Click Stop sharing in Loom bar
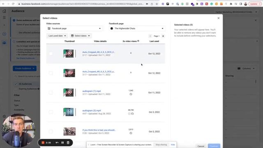The width and height of the screenshot is (263, 148). [x=161, y=145]
